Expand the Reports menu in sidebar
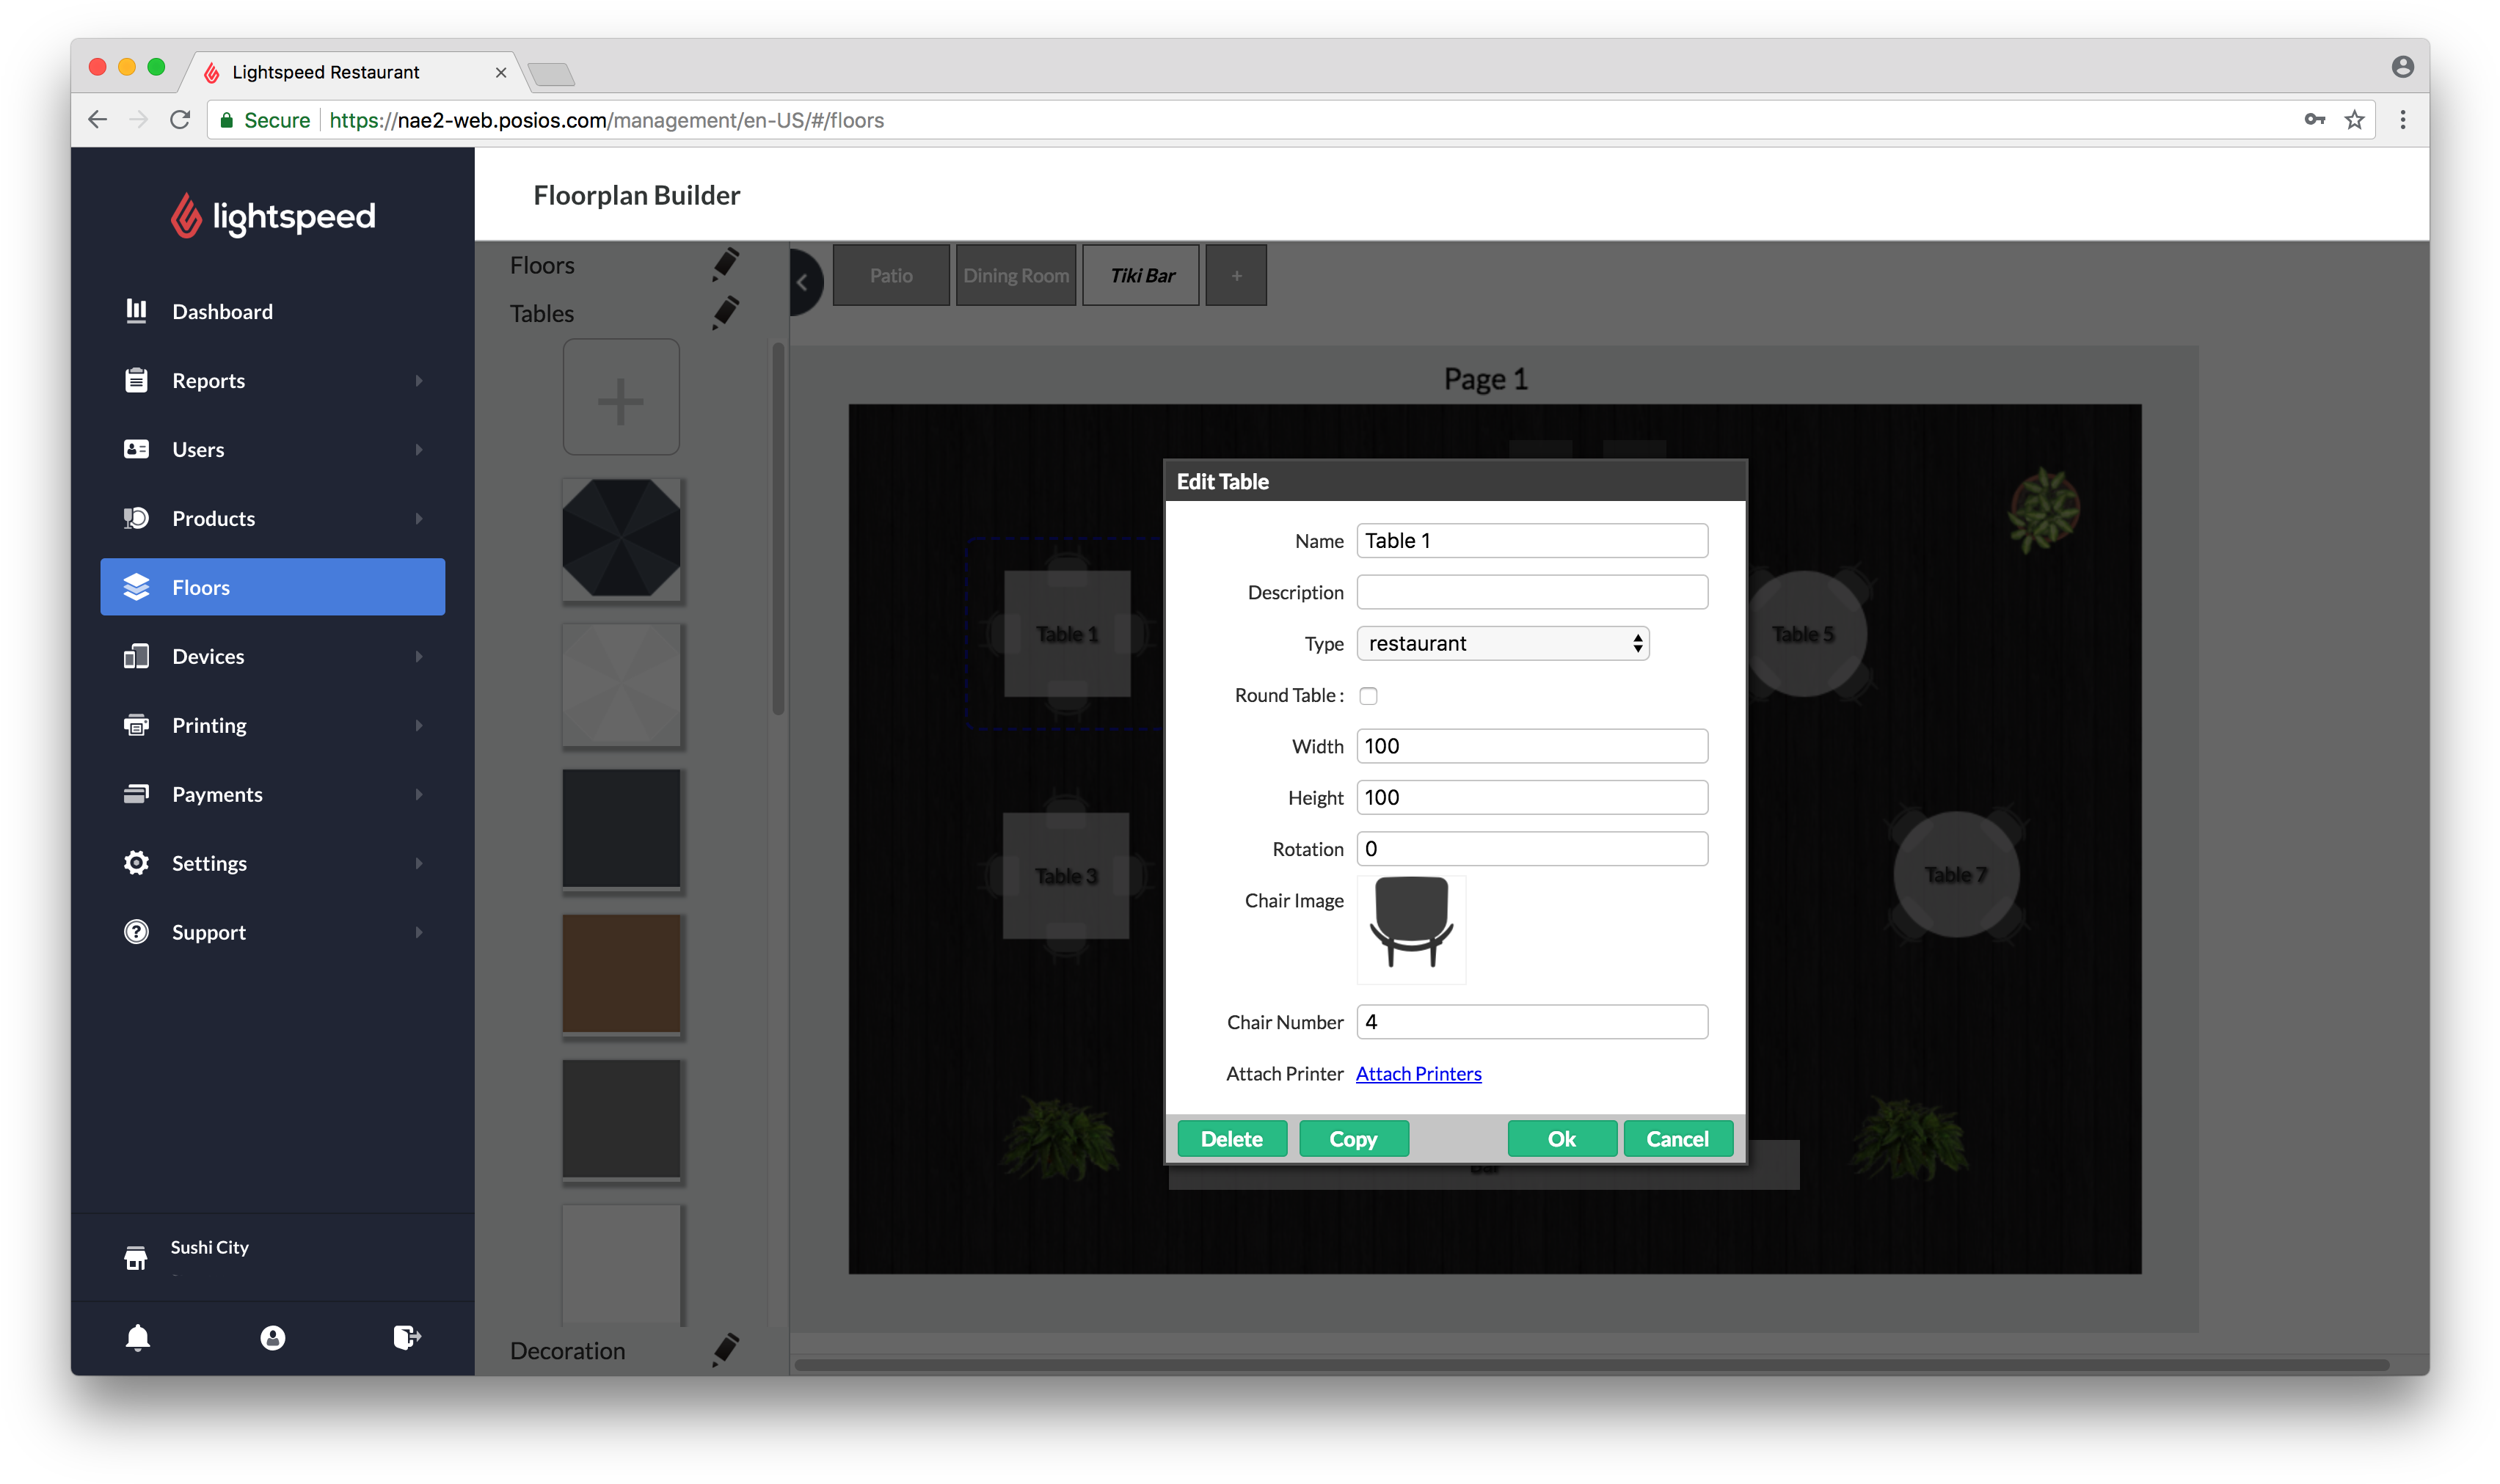The width and height of the screenshot is (2500, 1484). pyautogui.click(x=272, y=380)
